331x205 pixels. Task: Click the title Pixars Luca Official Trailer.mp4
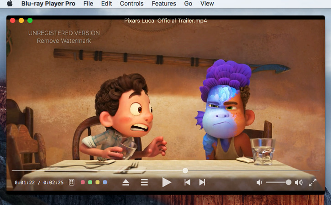pos(165,20)
